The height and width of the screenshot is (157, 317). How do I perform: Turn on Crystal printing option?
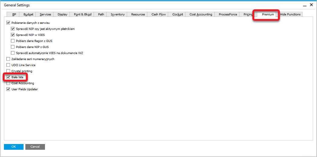(8, 71)
